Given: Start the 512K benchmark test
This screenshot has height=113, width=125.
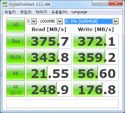Looking at the screenshot, I should coord(16,57).
